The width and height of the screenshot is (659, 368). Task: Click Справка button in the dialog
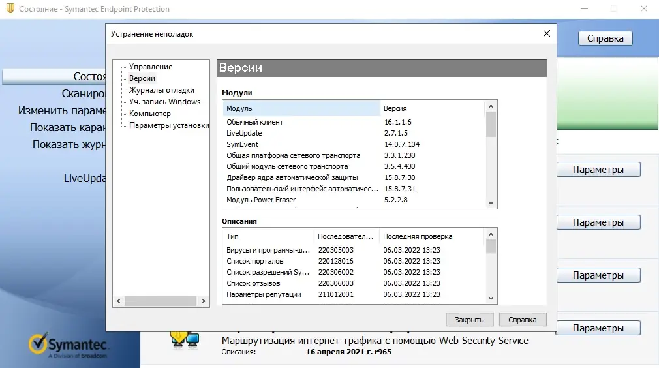coord(523,320)
